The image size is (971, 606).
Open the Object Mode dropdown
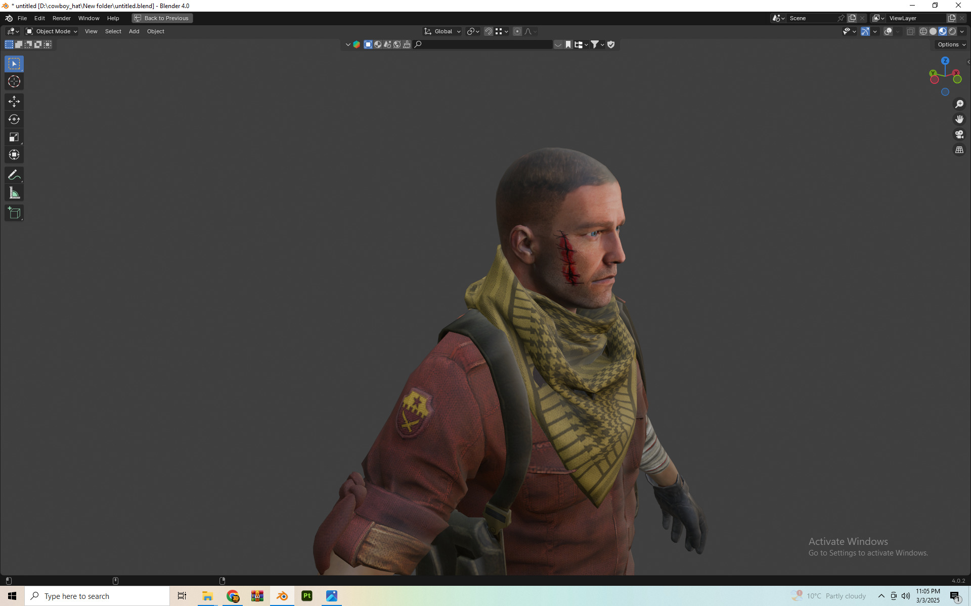pyautogui.click(x=52, y=31)
